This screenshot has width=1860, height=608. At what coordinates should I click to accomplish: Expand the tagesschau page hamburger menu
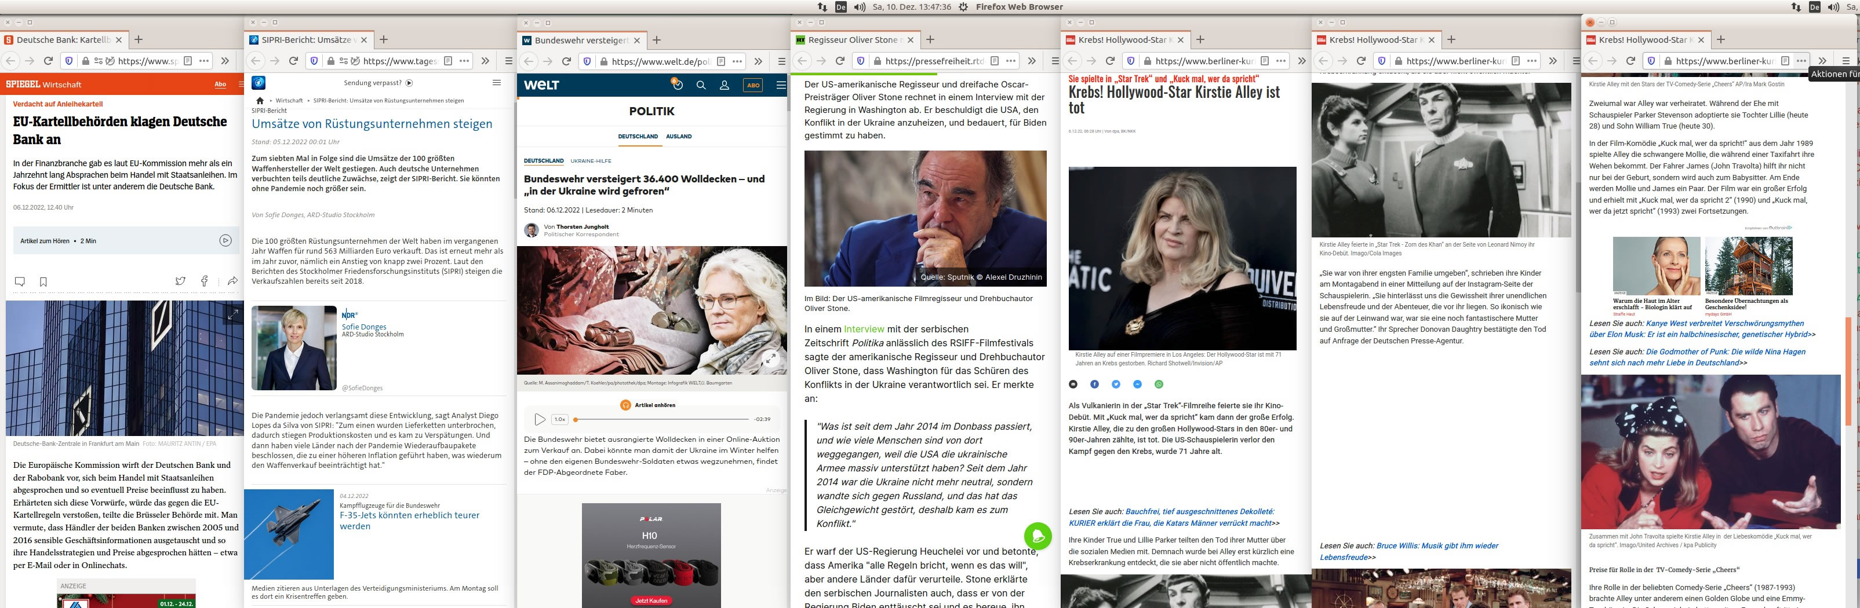(x=496, y=83)
